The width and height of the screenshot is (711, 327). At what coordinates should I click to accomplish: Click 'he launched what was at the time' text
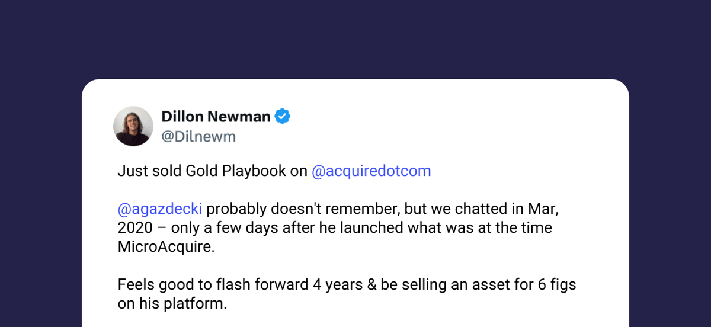(432, 228)
